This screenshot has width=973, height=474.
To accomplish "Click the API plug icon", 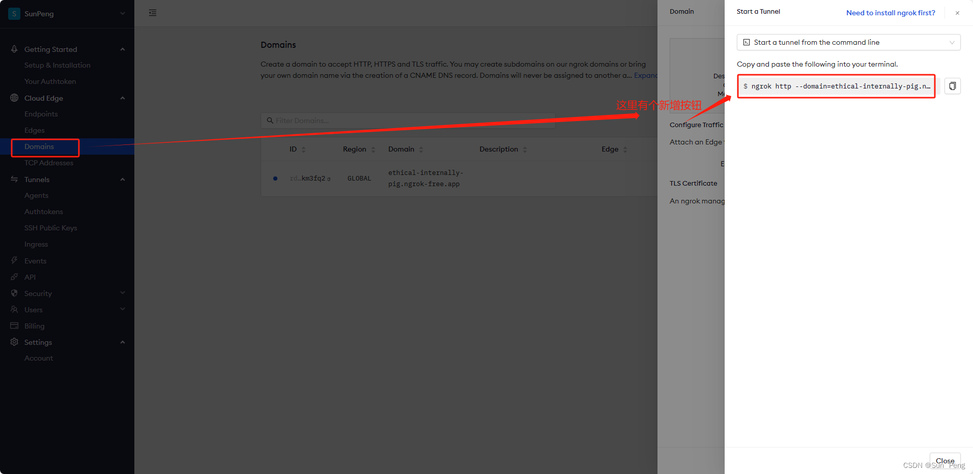I will [14, 277].
